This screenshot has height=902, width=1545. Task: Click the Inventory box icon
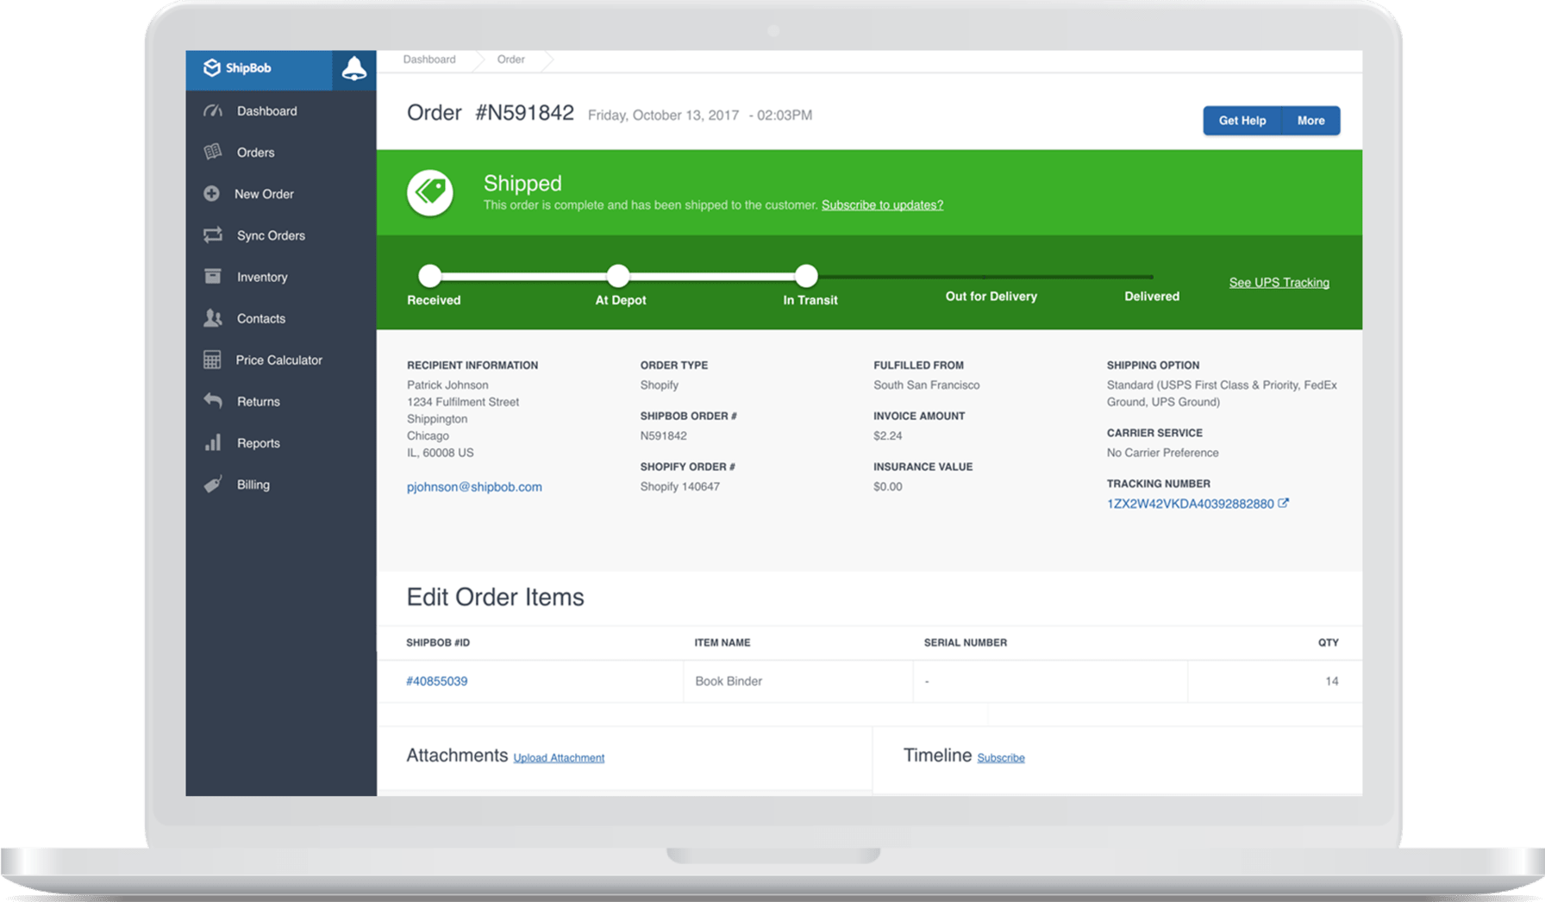tap(213, 277)
